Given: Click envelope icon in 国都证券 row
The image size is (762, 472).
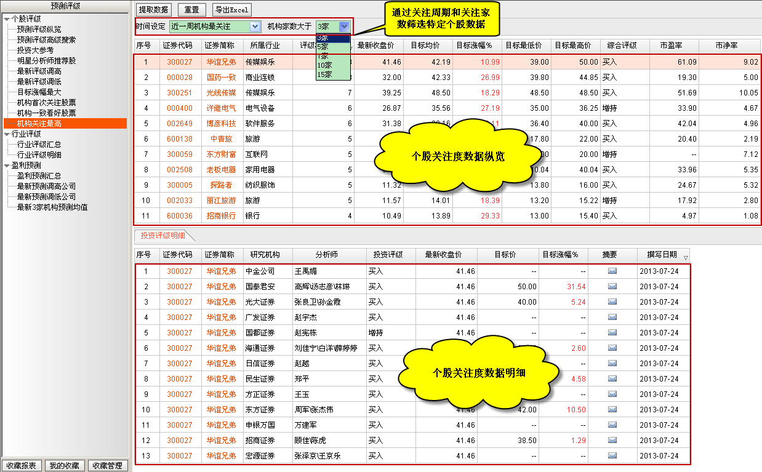Looking at the screenshot, I should 612,333.
